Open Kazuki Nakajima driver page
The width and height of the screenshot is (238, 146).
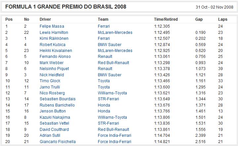point(55,117)
